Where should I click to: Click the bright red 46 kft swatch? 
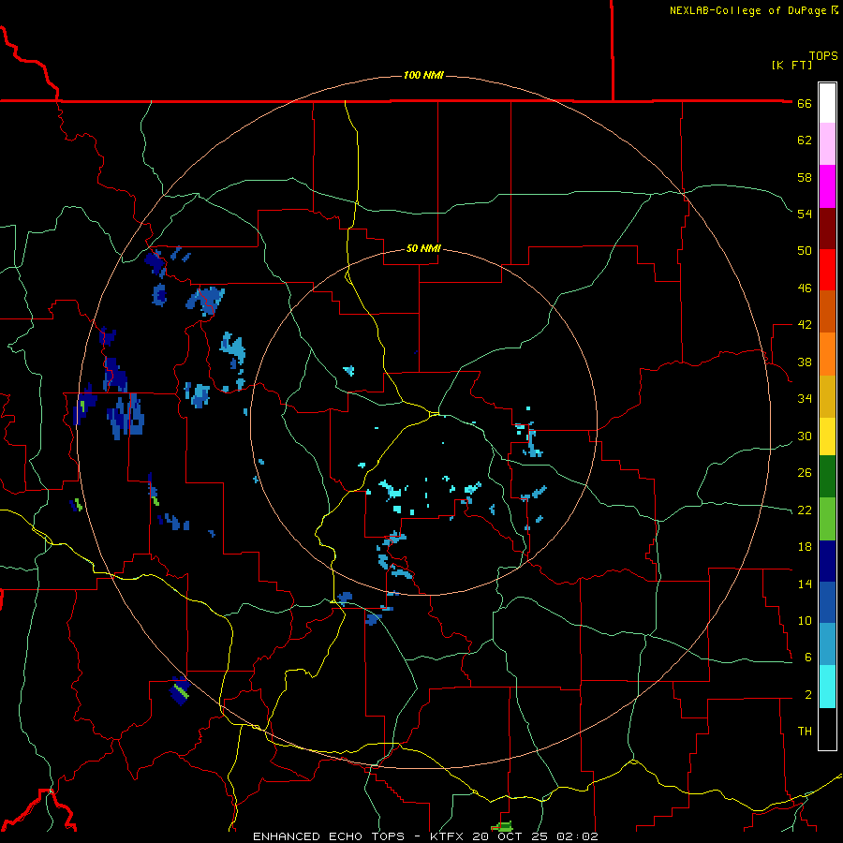pyautogui.click(x=827, y=270)
